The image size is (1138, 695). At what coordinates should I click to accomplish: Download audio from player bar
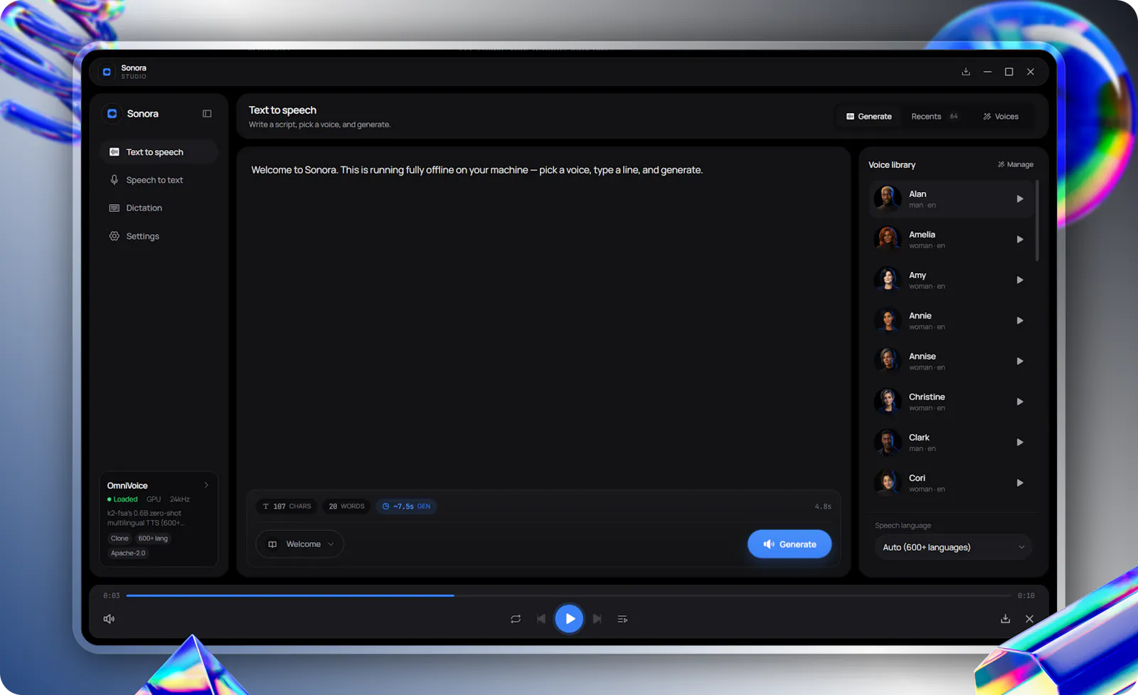tap(1005, 619)
